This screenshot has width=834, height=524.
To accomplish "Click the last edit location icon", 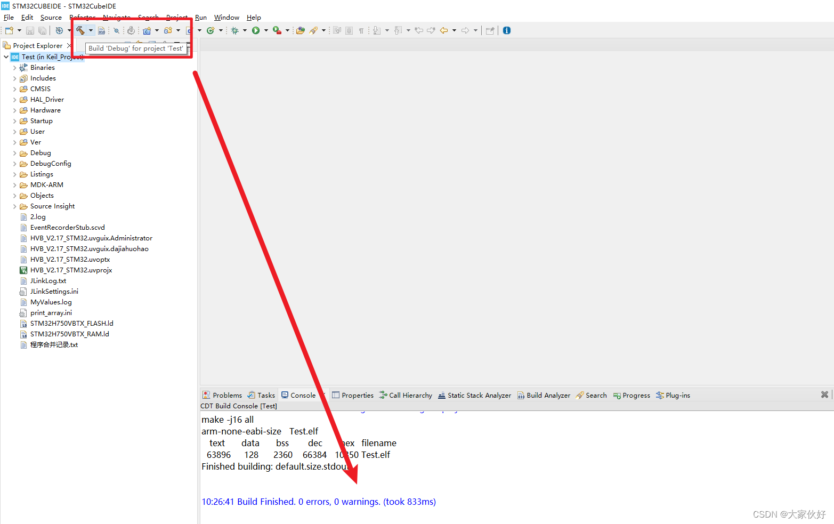I will click(x=419, y=30).
